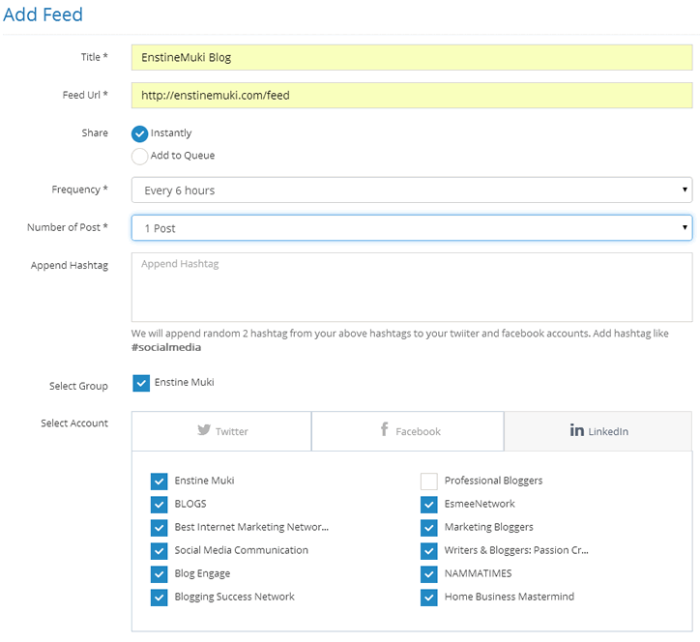This screenshot has width=700, height=642.
Task: Select the Instantly share radio button
Action: coord(140,133)
